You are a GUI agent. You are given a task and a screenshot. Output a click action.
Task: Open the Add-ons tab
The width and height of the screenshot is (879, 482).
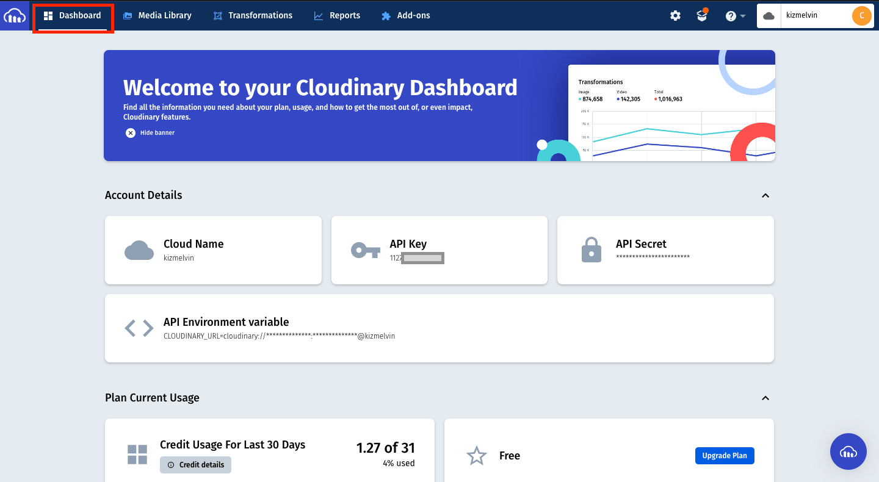point(406,16)
